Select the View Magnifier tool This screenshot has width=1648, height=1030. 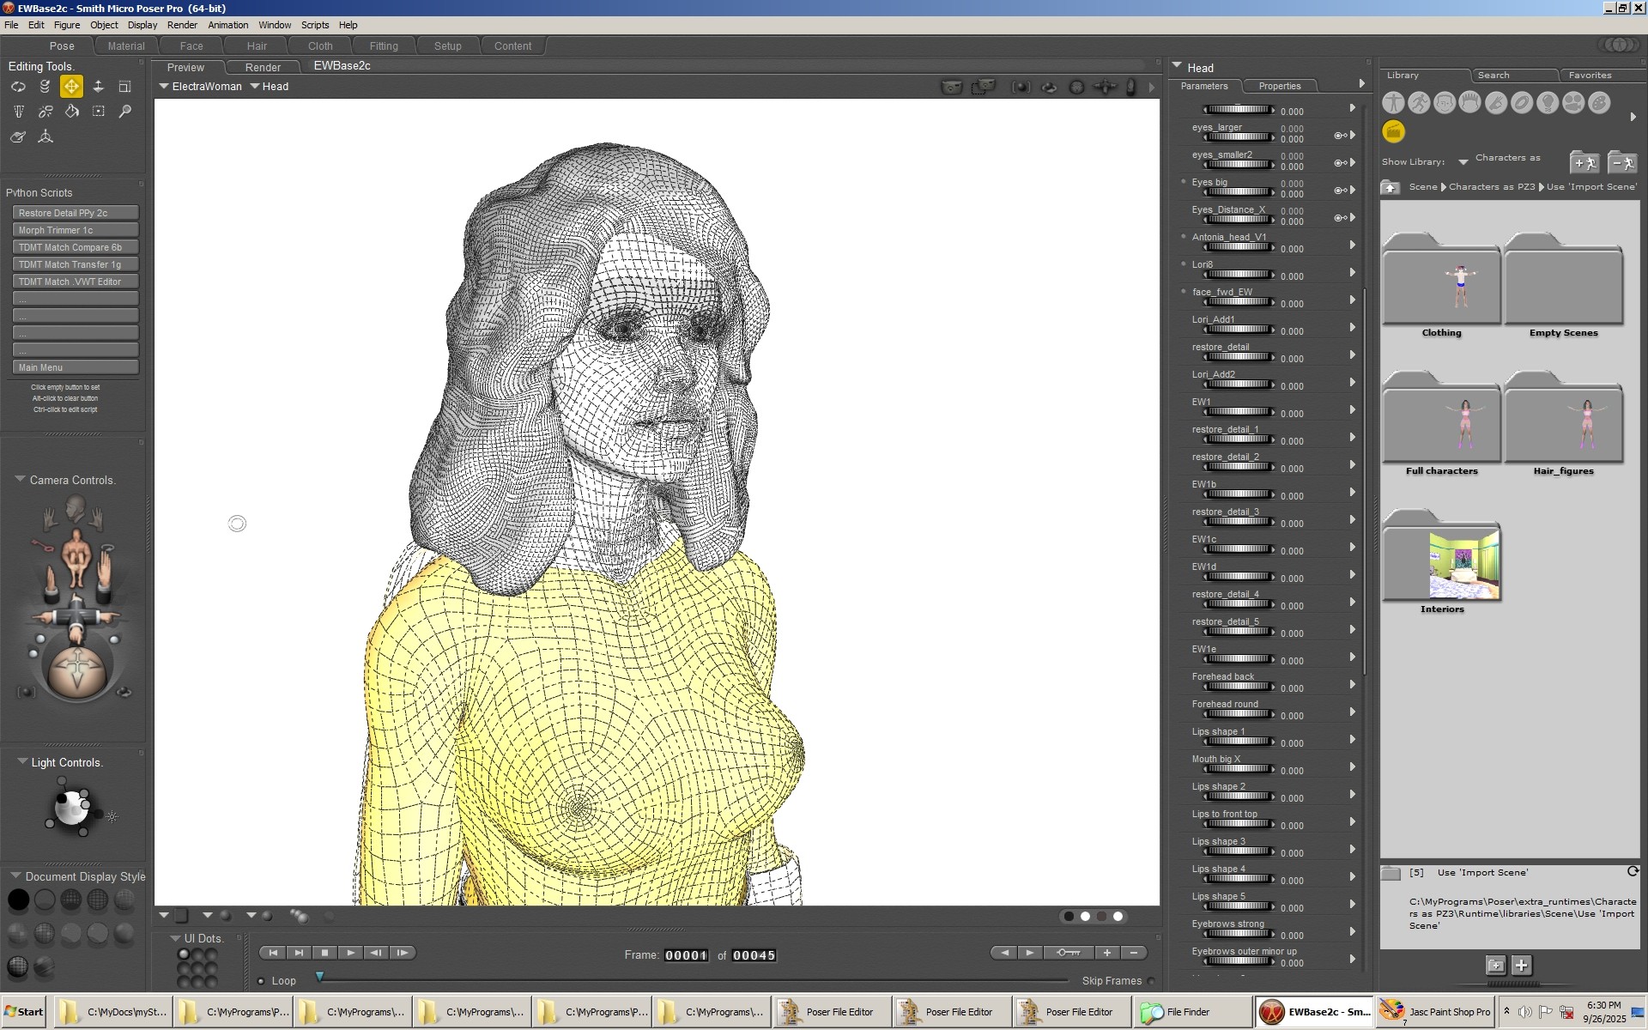click(x=124, y=112)
